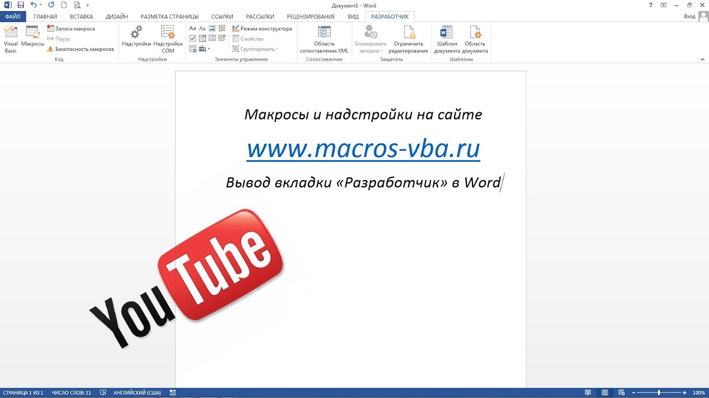The width and height of the screenshot is (709, 398).
Task: Click СТРАНИЦА 1 ИЗ 1 status
Action: tap(23, 392)
